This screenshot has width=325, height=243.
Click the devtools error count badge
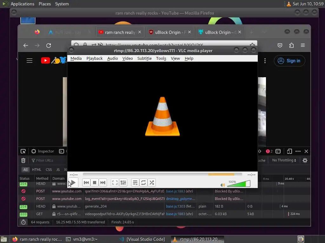(x=269, y=151)
